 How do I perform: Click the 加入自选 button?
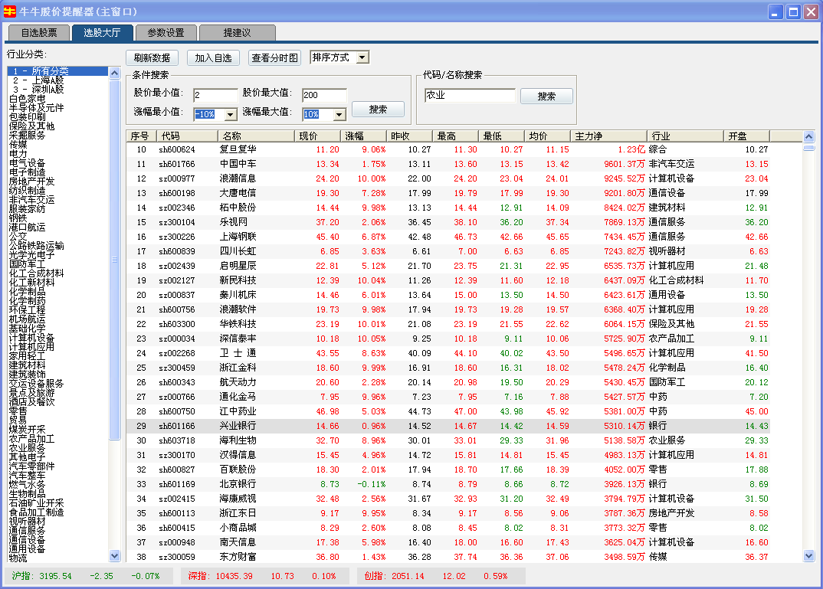(x=213, y=58)
